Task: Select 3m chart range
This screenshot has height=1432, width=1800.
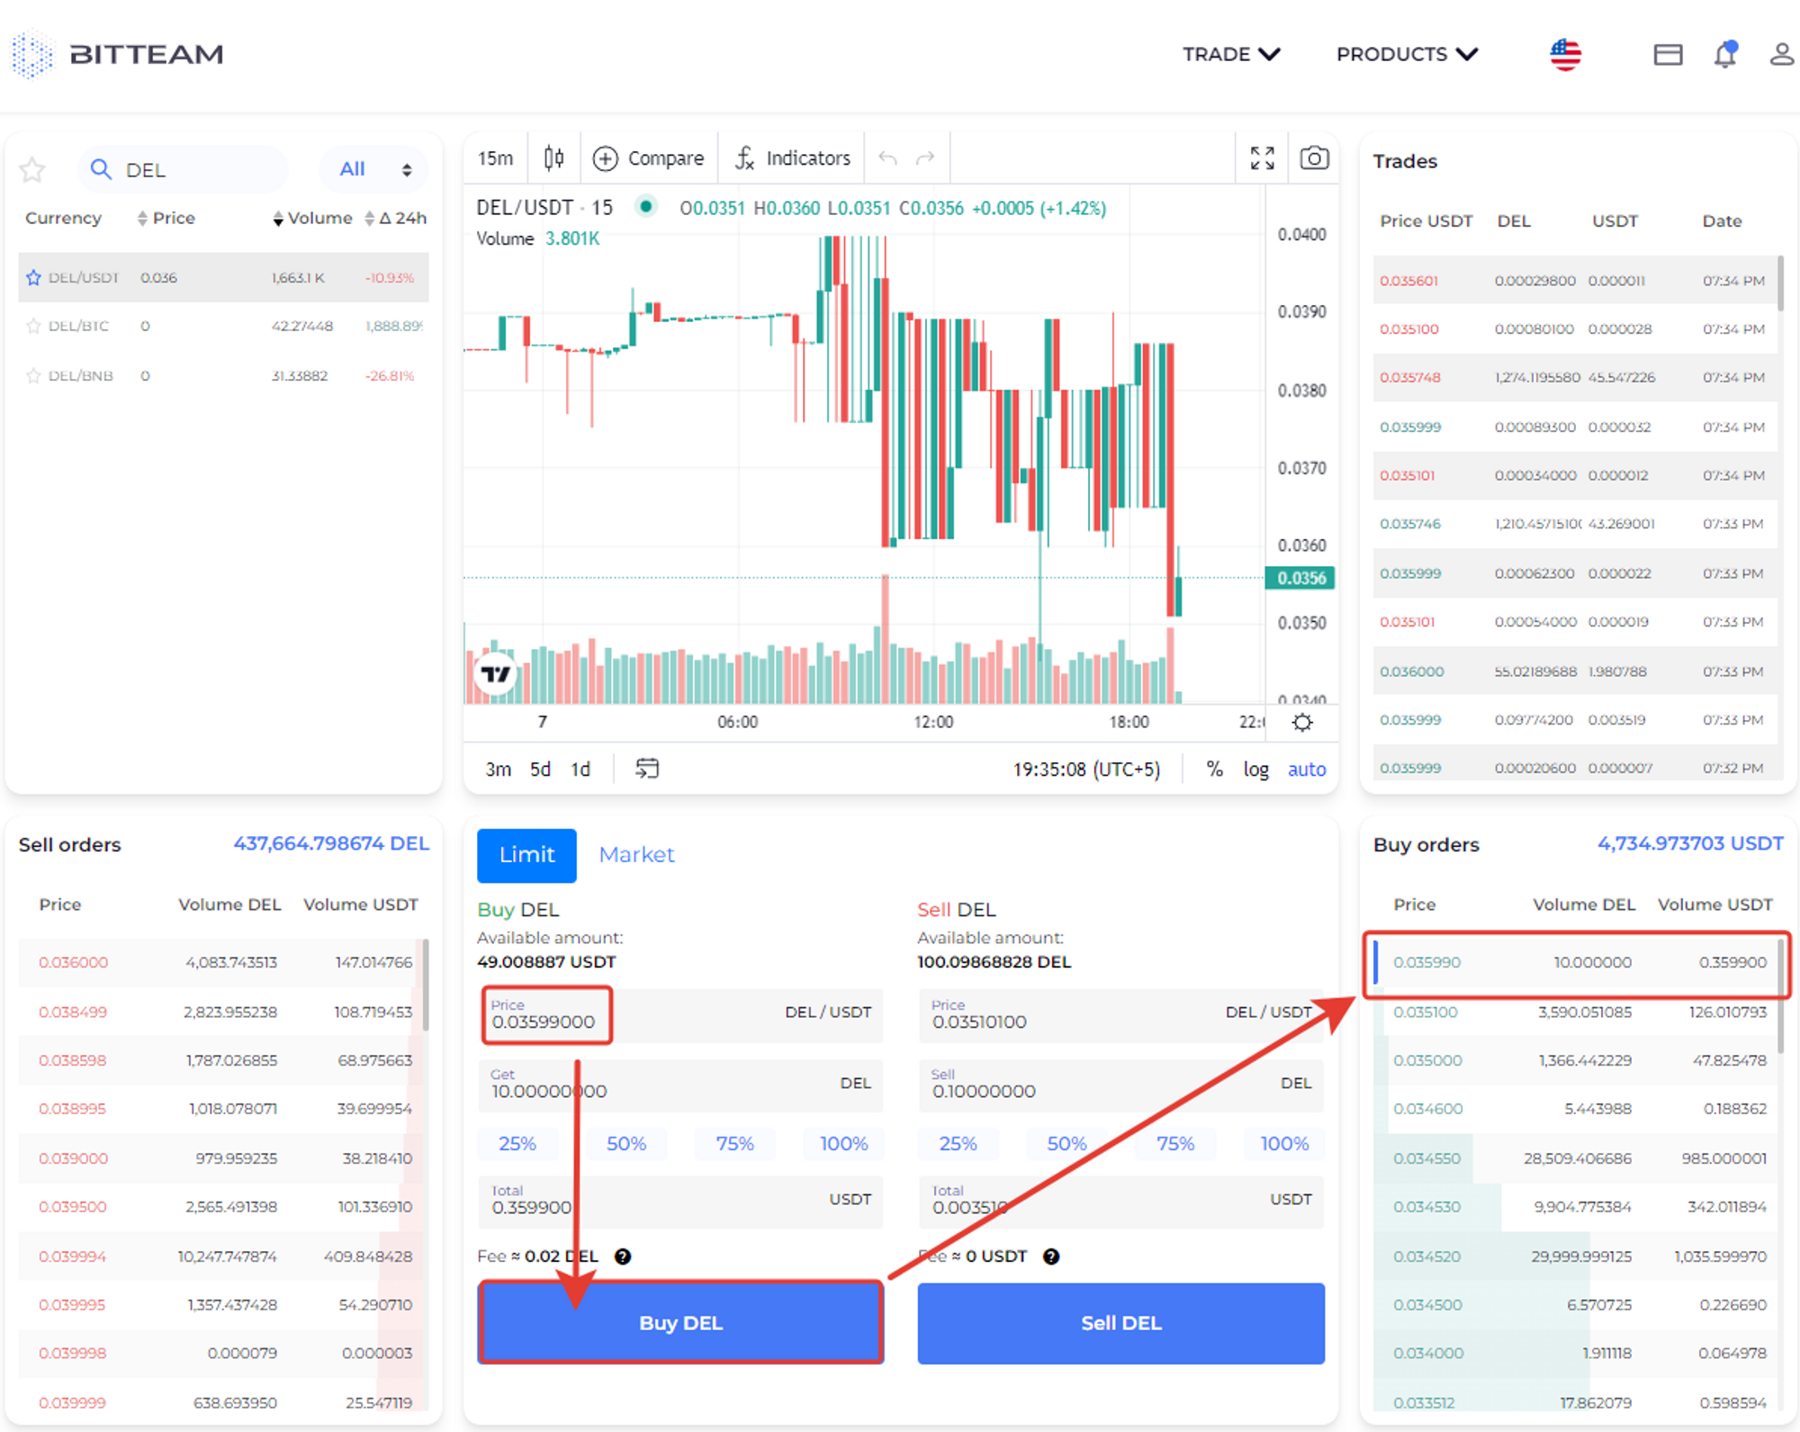Action: point(498,770)
